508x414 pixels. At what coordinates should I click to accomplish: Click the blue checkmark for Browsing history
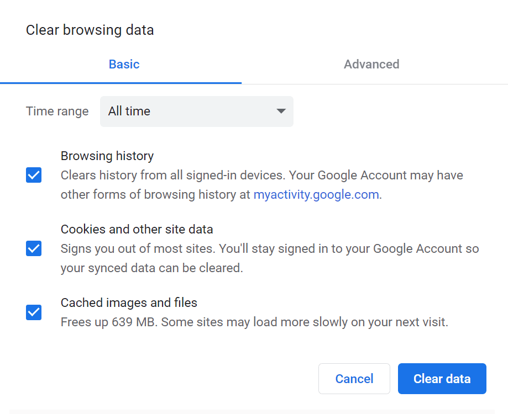click(x=33, y=175)
